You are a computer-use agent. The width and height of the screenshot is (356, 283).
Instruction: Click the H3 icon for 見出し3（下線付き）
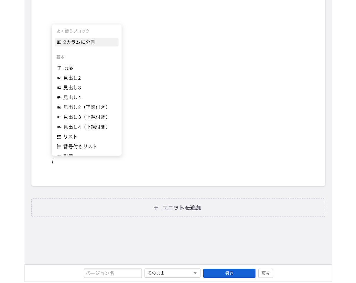tap(59, 117)
